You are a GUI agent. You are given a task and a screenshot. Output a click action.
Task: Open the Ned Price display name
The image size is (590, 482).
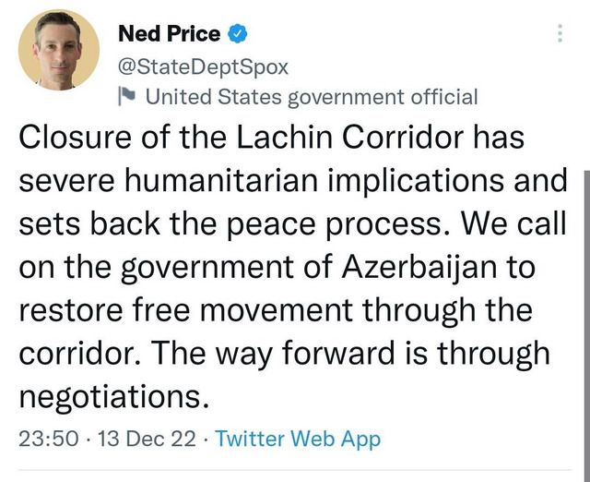pos(169,33)
